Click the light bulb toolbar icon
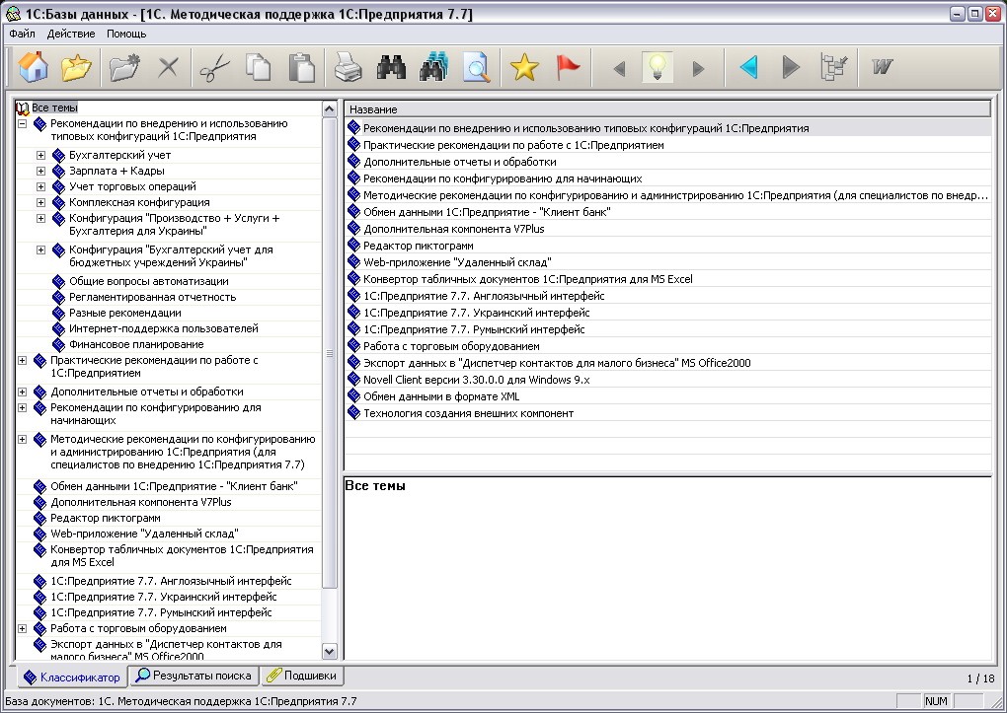This screenshot has width=1007, height=713. (x=658, y=67)
